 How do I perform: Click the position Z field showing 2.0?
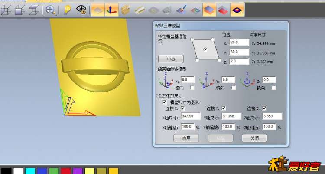point(239,62)
